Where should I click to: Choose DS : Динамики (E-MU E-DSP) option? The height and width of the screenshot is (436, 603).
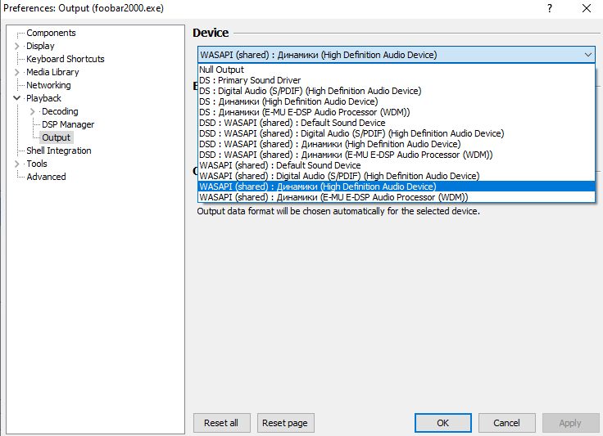click(397, 112)
